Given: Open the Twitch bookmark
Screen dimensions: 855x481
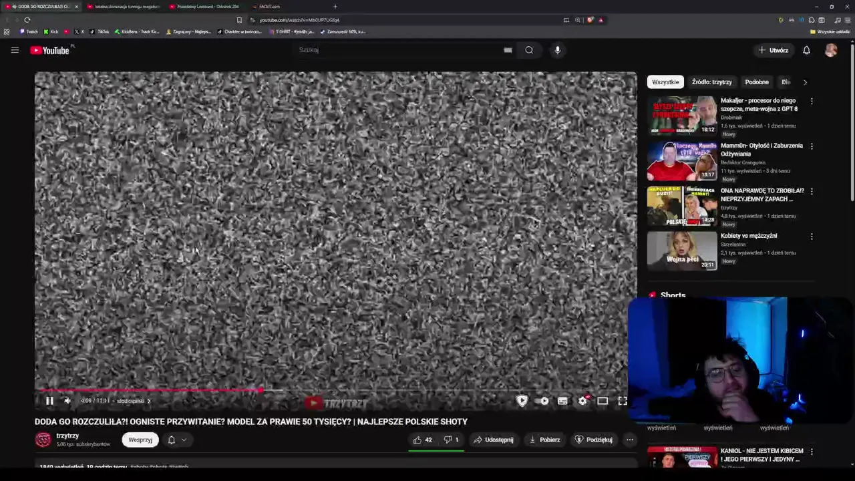Looking at the screenshot, I should coord(29,31).
